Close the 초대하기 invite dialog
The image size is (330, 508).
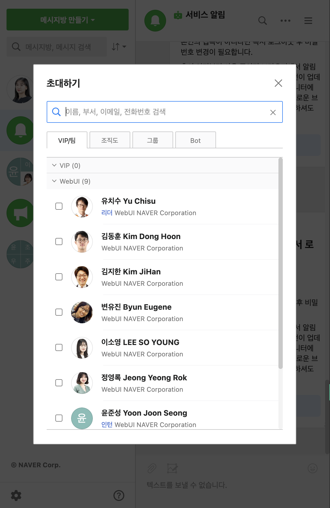278,83
